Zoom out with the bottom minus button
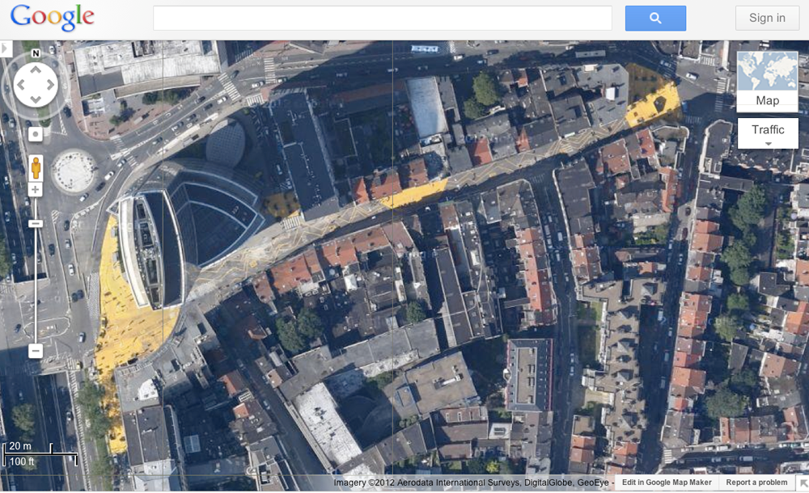The image size is (809, 493). coord(36,351)
